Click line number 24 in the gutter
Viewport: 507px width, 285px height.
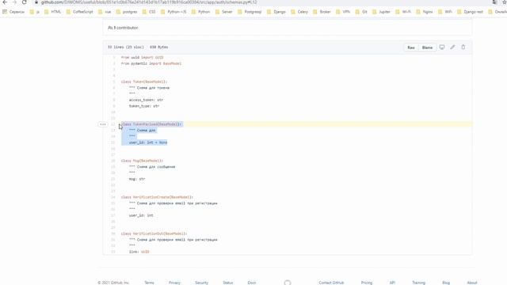pyautogui.click(x=113, y=197)
